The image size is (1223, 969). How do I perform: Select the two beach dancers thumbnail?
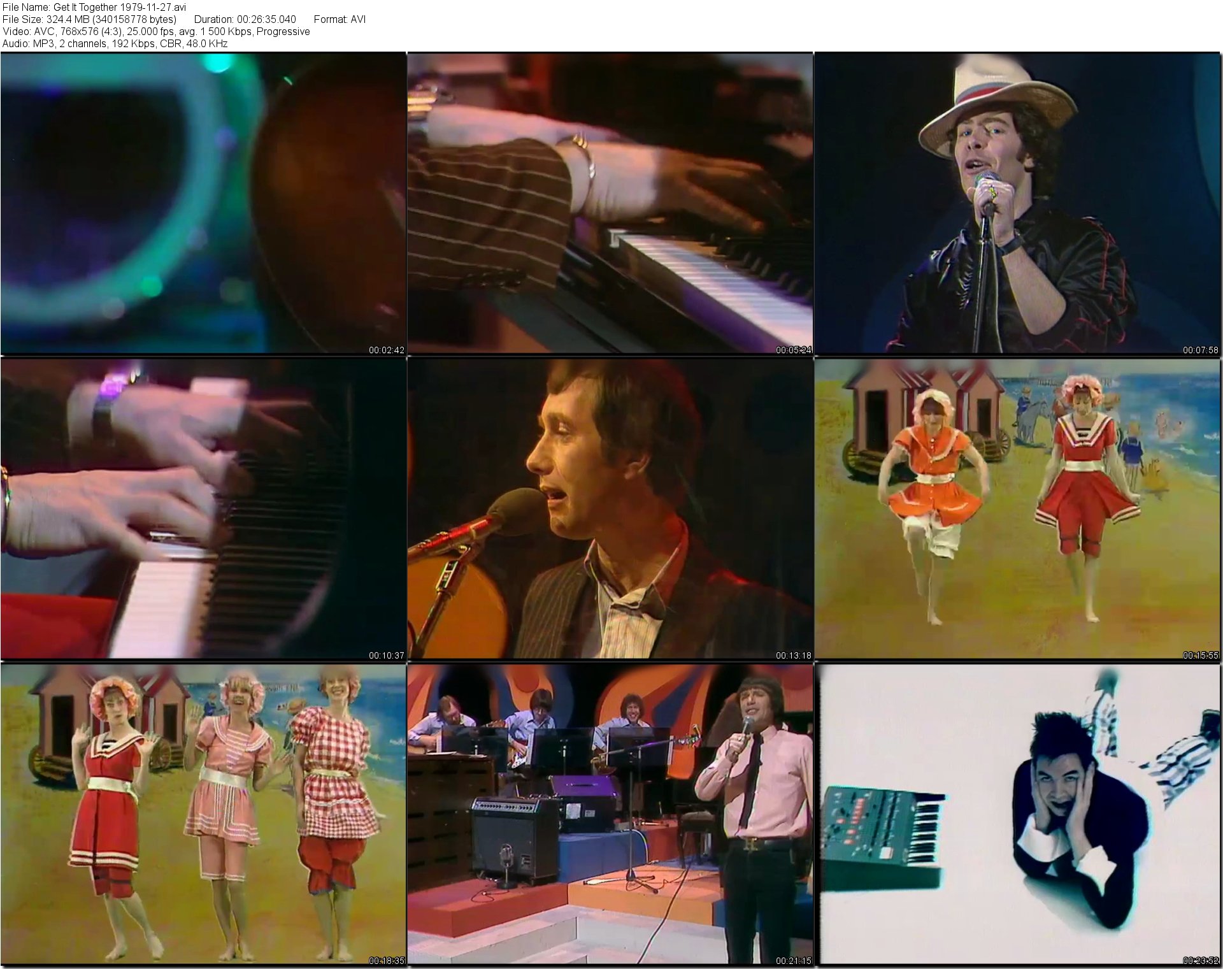tap(1017, 508)
